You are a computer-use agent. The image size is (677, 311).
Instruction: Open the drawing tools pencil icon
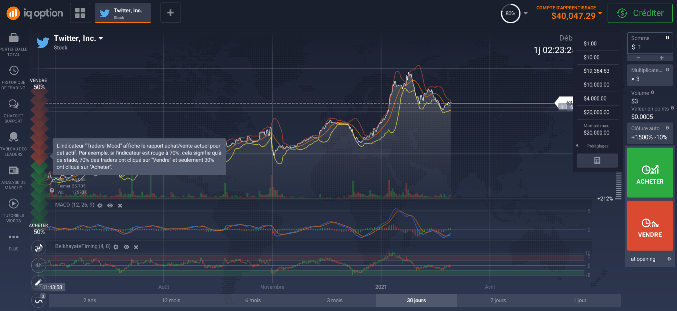[38, 282]
